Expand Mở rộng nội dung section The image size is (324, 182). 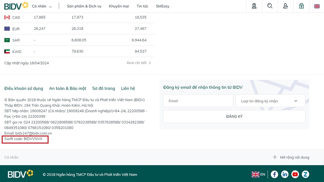[x=291, y=157]
